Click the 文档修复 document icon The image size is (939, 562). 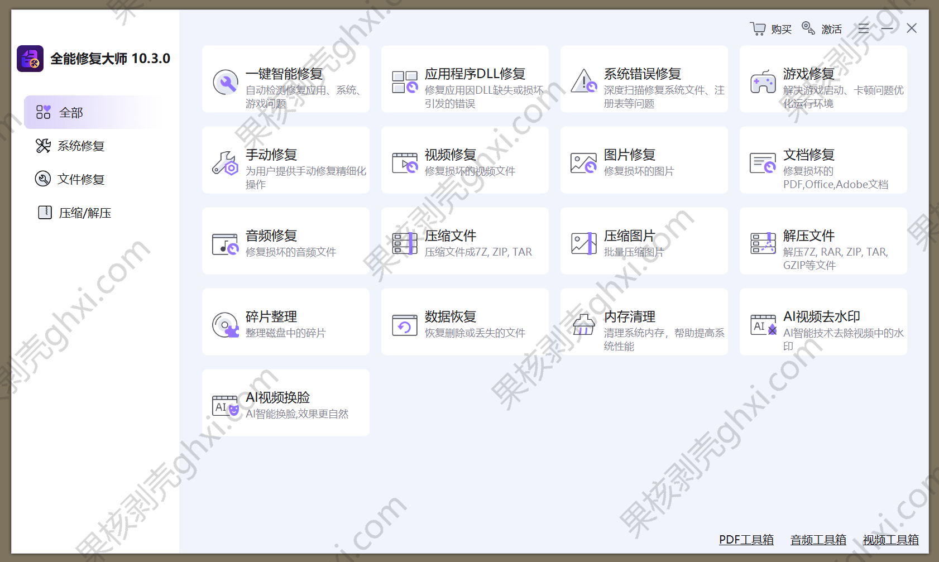763,163
